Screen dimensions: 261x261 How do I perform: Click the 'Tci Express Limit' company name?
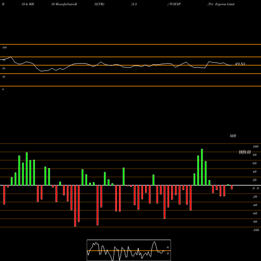(221, 4)
